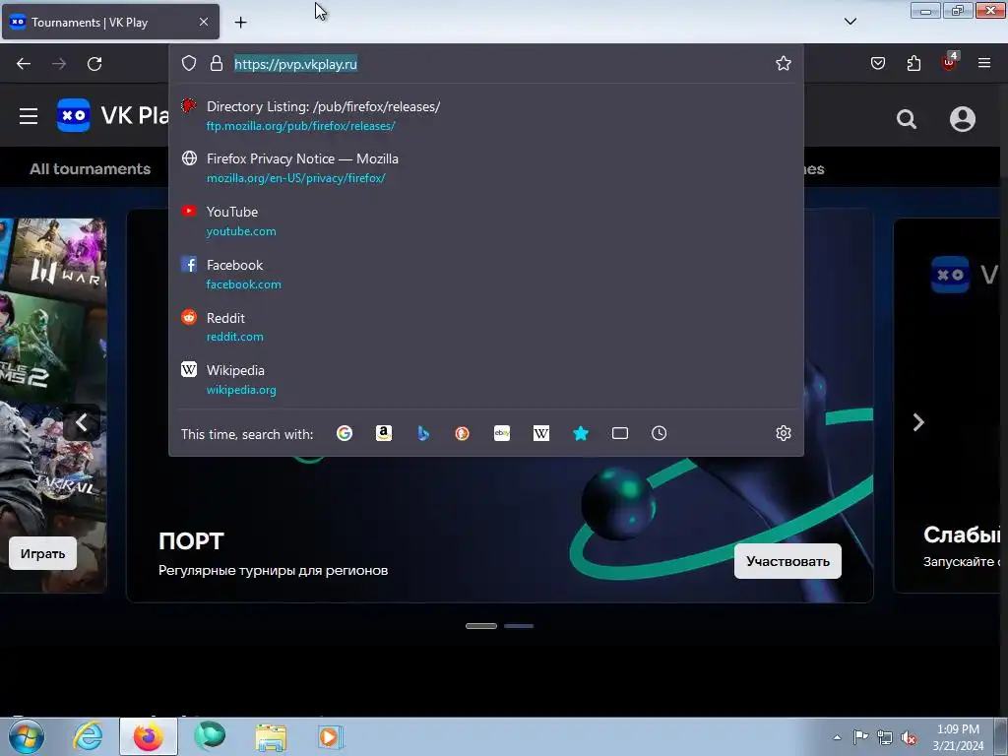Reload the current page
Screen dimensions: 1008x756
point(94,64)
